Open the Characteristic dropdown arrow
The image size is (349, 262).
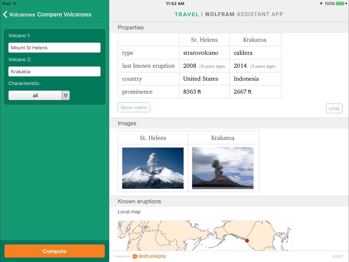(x=66, y=95)
